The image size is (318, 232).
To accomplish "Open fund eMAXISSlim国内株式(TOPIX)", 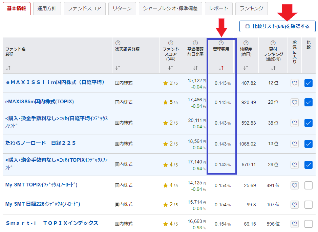I will coord(40,102).
